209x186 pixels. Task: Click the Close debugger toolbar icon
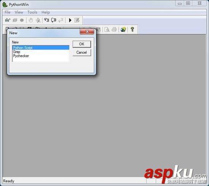click(77, 20)
